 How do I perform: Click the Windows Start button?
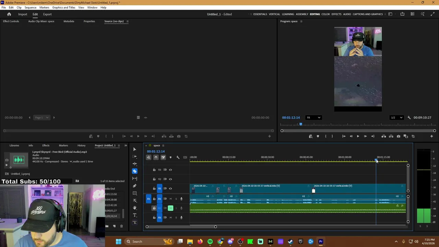point(118,242)
